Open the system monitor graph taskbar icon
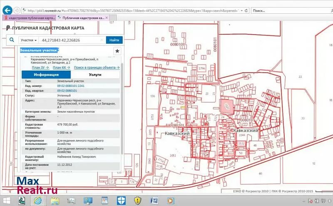The height and width of the screenshot is (206, 333). coord(71,201)
